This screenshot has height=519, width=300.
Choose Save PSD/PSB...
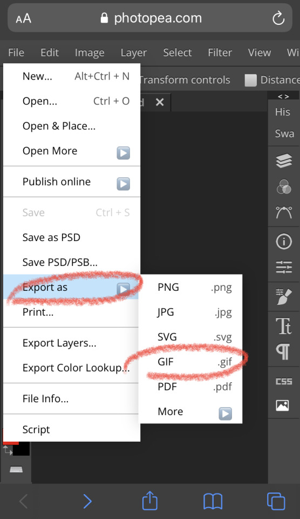(72, 262)
